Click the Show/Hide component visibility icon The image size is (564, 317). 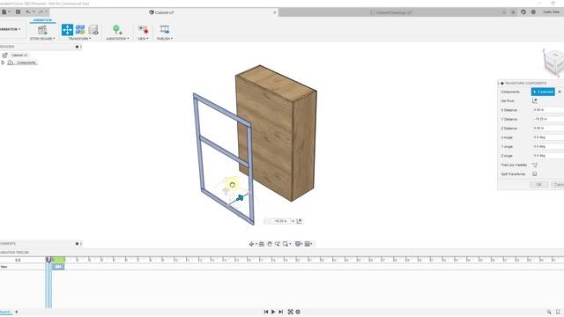point(93,30)
